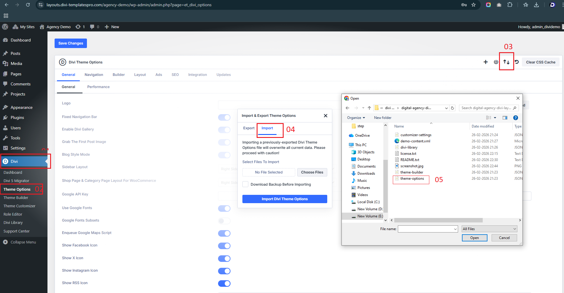Click the reset to defaults icon
The height and width of the screenshot is (293, 564).
point(517,62)
